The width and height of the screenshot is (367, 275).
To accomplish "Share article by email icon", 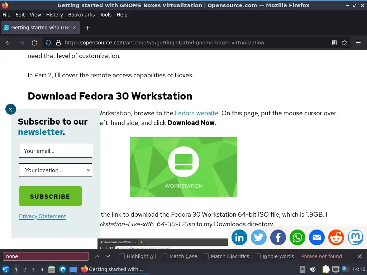I will point(317,237).
